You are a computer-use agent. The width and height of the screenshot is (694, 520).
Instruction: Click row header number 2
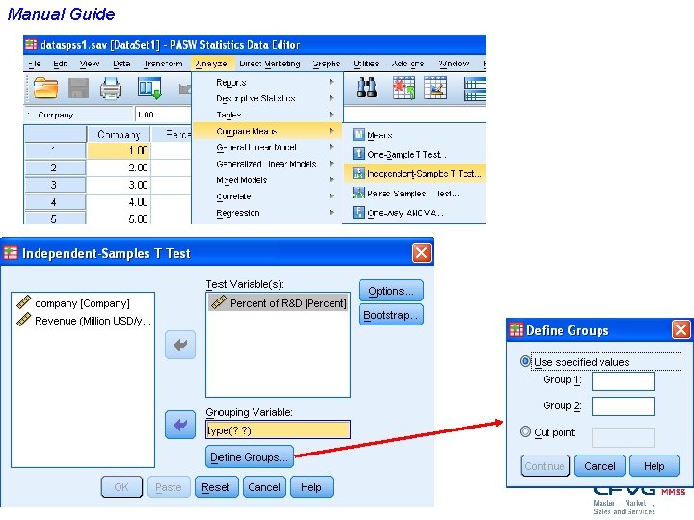tap(54, 168)
